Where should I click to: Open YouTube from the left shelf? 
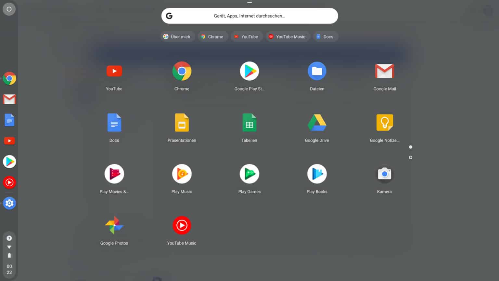(9, 141)
